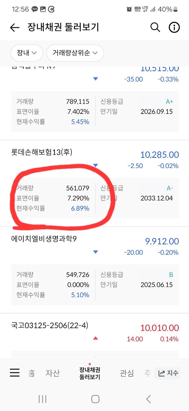Open the hamburger menu icon
Viewport: 189px width, 411px height.
[x=15, y=373]
